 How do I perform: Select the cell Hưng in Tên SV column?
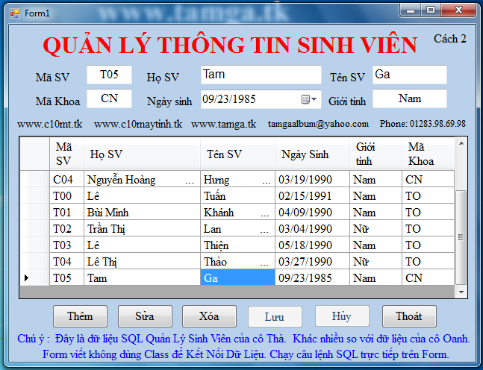[x=237, y=179]
